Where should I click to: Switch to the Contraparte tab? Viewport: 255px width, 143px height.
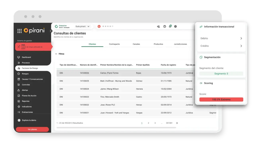(x=114, y=44)
